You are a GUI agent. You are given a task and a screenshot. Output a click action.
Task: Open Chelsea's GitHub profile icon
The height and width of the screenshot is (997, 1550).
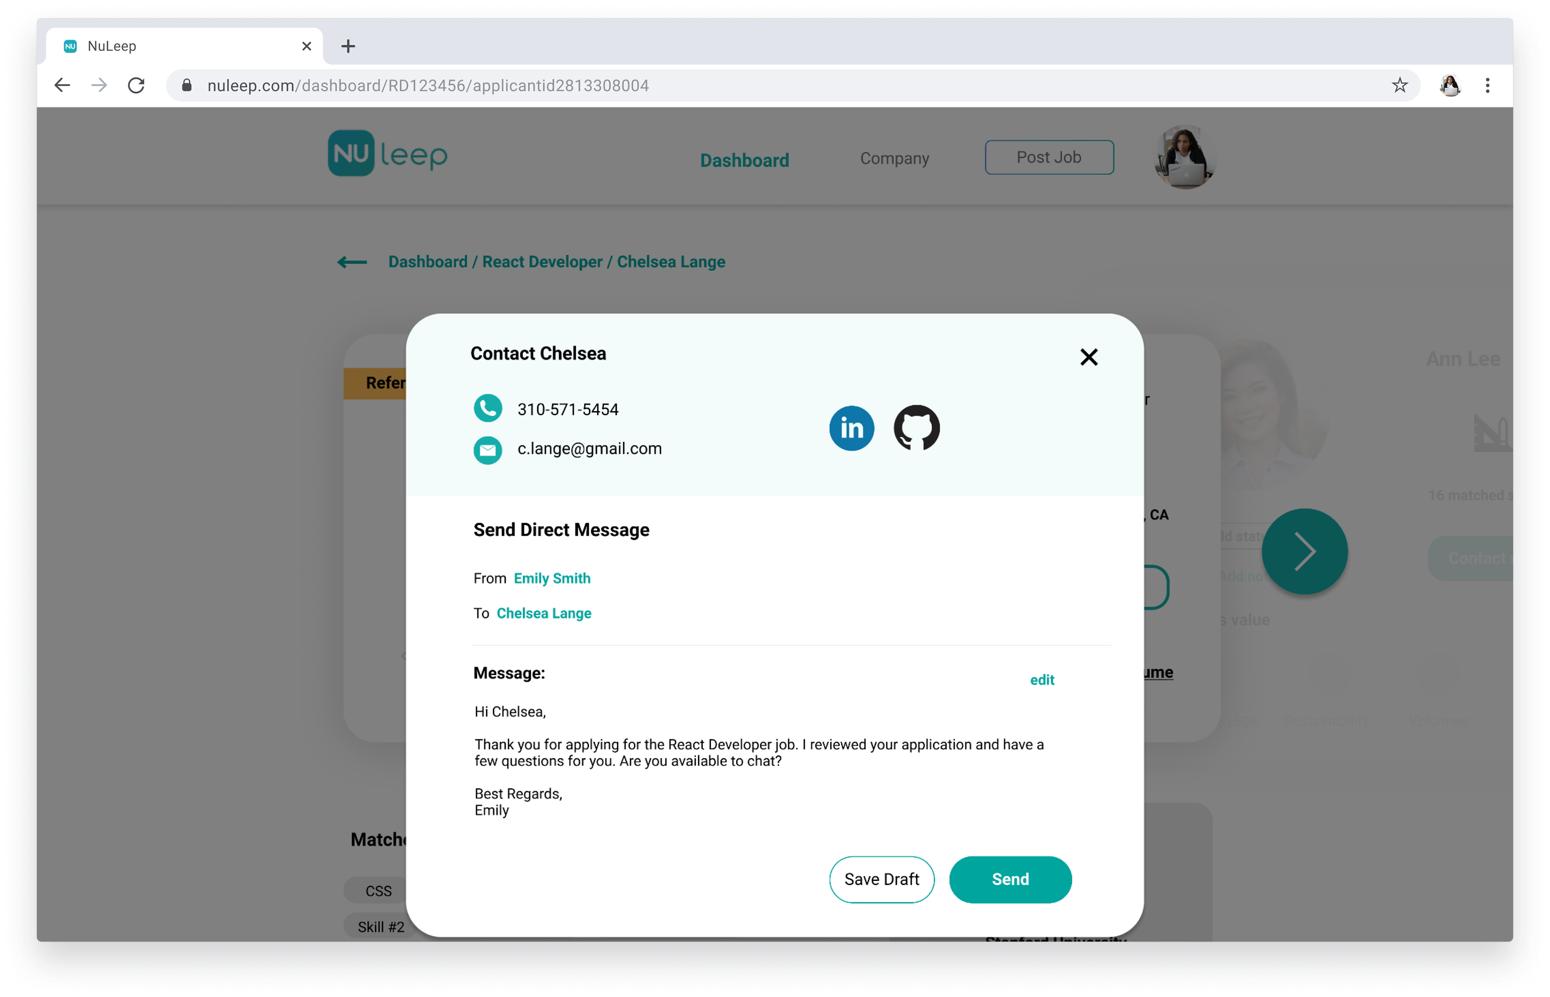[916, 428]
